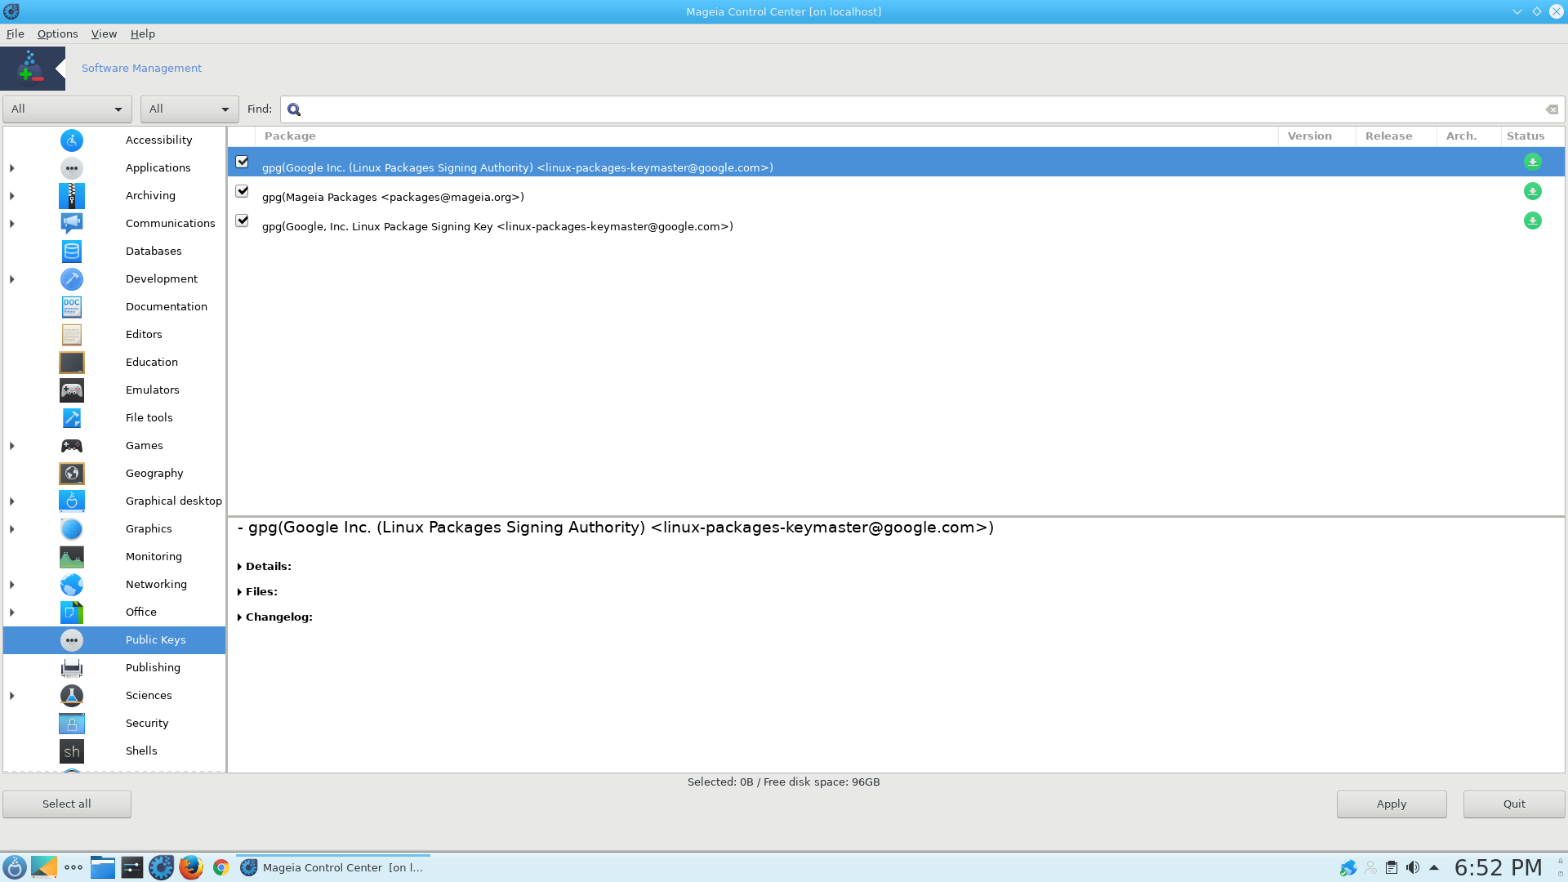Open Chrome from the taskbar

point(221,867)
